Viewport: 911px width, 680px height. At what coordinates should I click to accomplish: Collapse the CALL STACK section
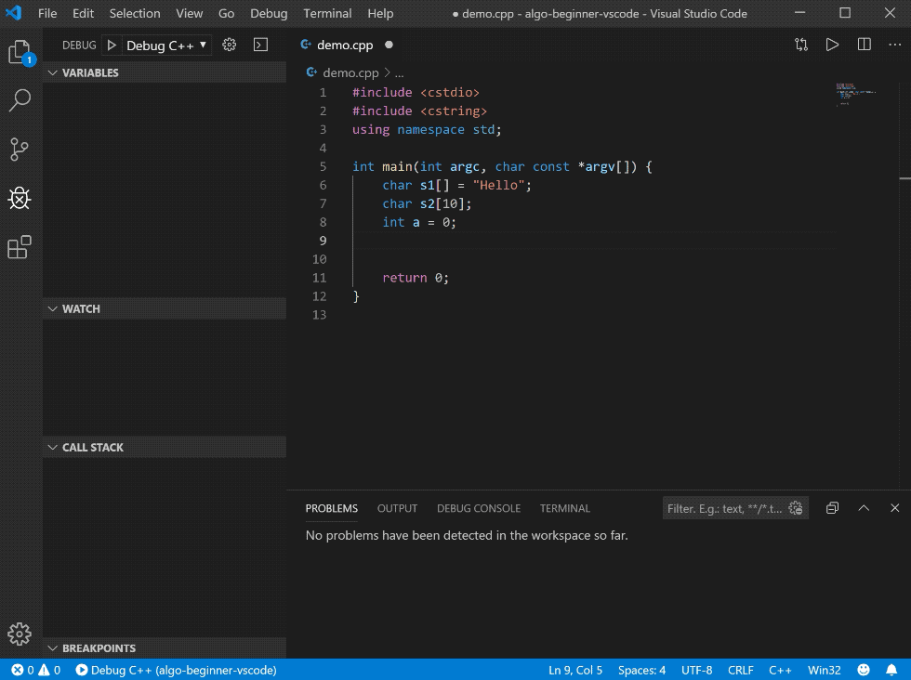point(92,447)
